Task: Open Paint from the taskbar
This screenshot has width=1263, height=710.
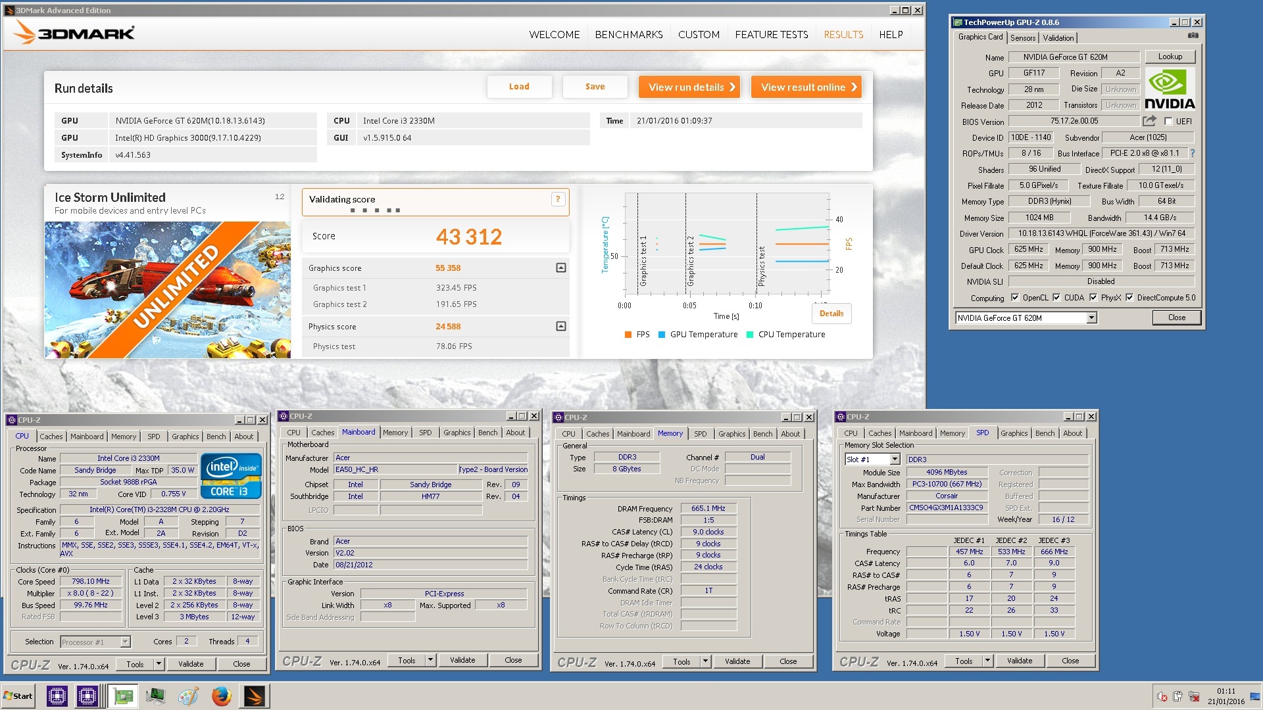Action: tap(188, 696)
